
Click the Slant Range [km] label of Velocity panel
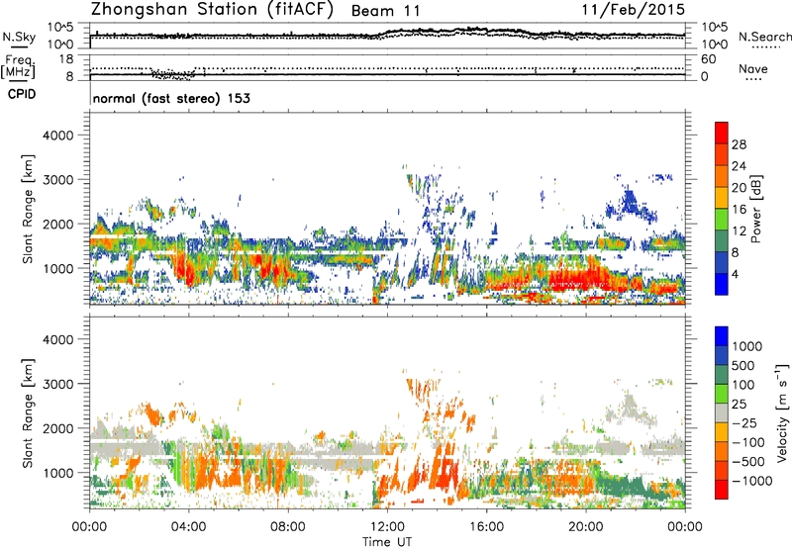(x=28, y=412)
